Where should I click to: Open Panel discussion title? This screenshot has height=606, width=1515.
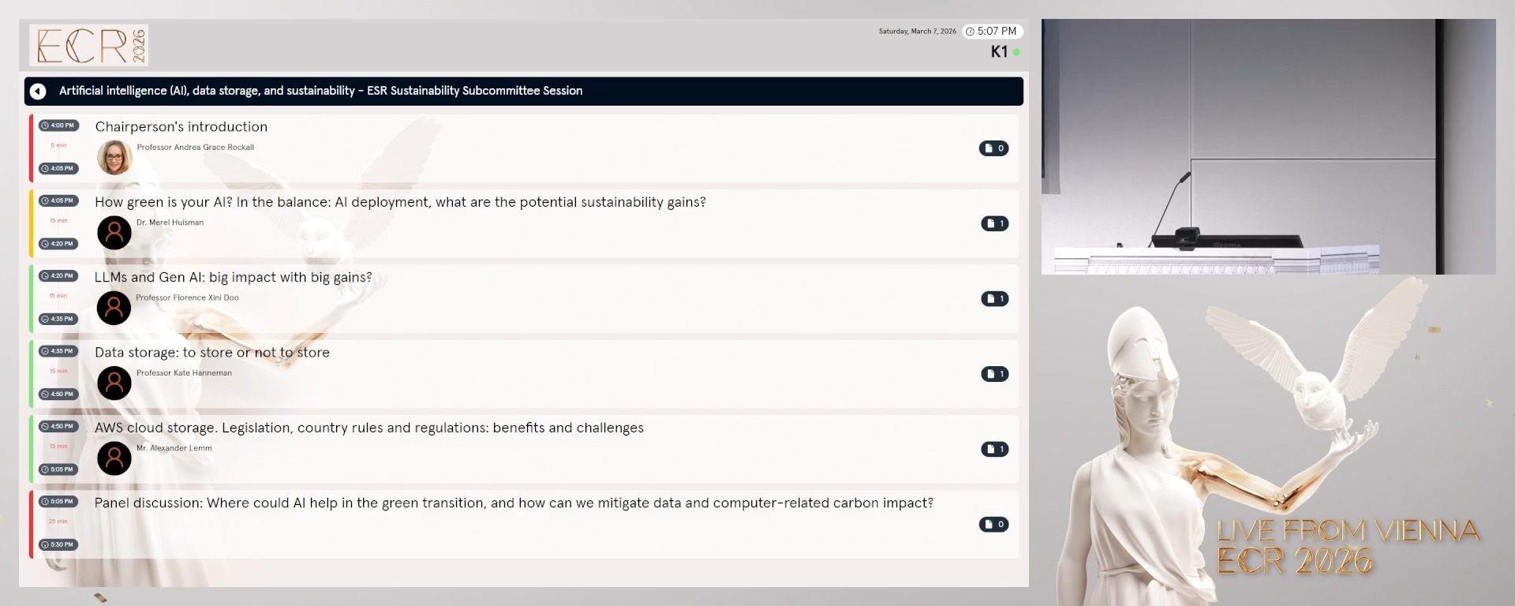tap(514, 503)
